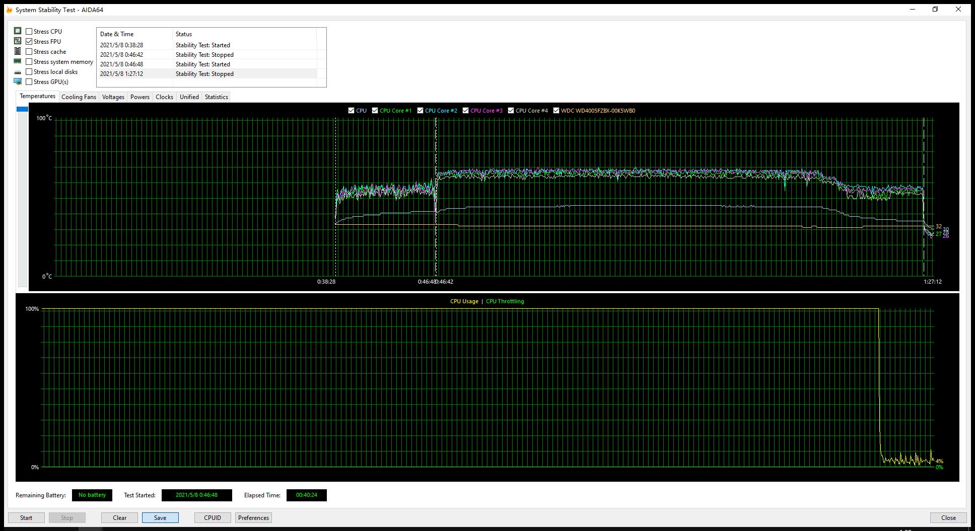Enable Stress system memory checkbox
The width and height of the screenshot is (975, 531).
click(29, 61)
